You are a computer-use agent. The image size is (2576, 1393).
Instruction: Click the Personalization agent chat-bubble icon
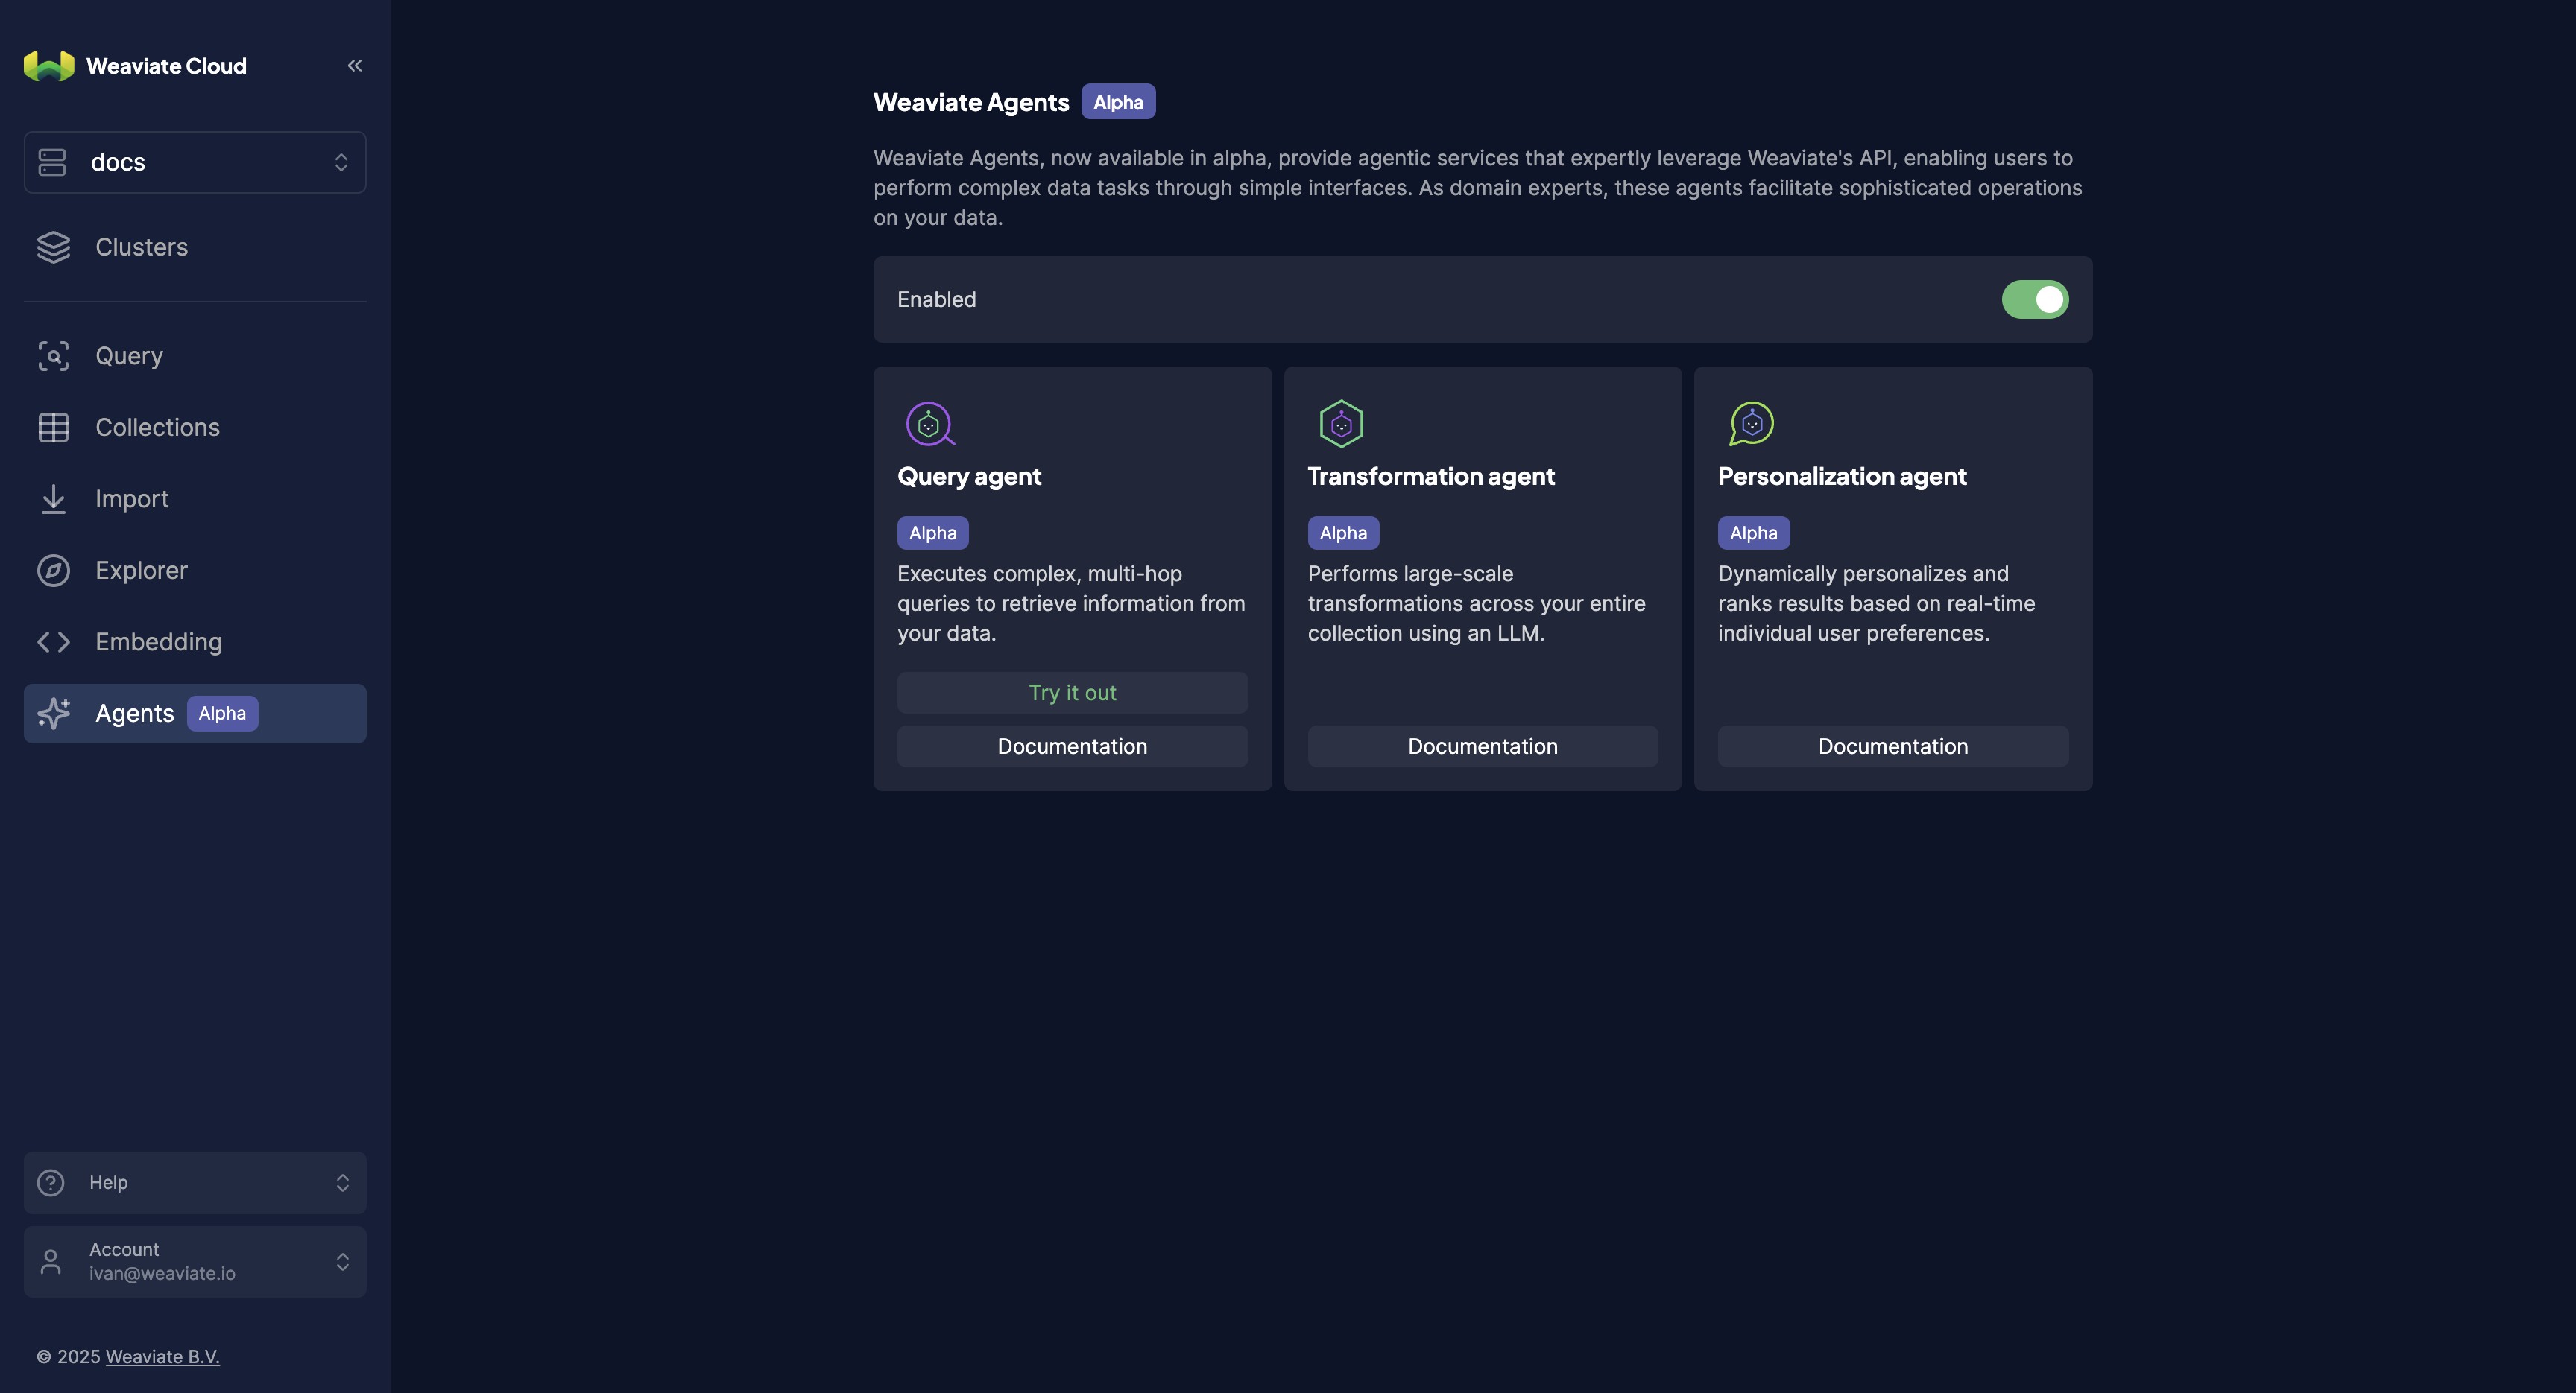click(x=1751, y=424)
